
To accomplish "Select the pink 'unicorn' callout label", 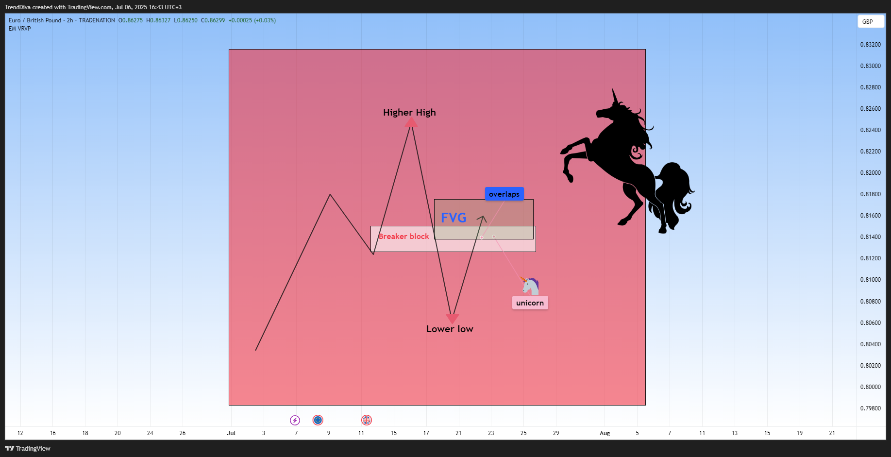I will point(530,303).
